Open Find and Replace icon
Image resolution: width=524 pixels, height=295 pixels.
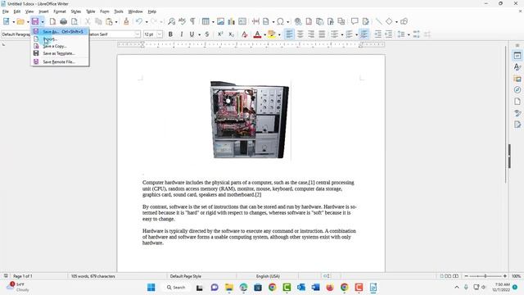(x=171, y=21)
